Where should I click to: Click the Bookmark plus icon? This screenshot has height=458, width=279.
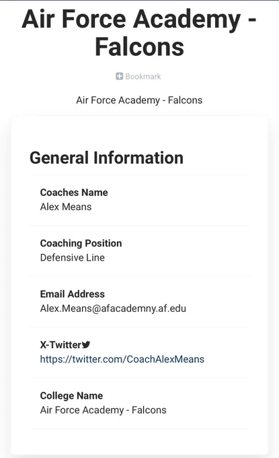(x=119, y=76)
